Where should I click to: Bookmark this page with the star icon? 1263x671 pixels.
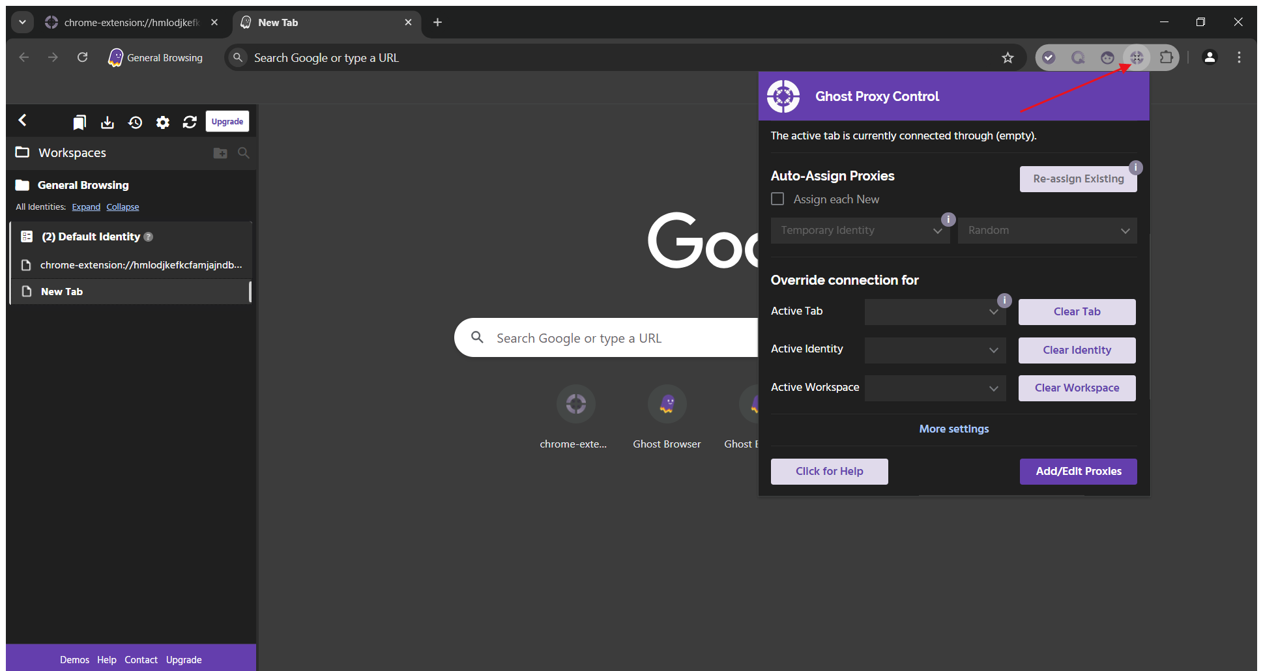(x=1008, y=58)
